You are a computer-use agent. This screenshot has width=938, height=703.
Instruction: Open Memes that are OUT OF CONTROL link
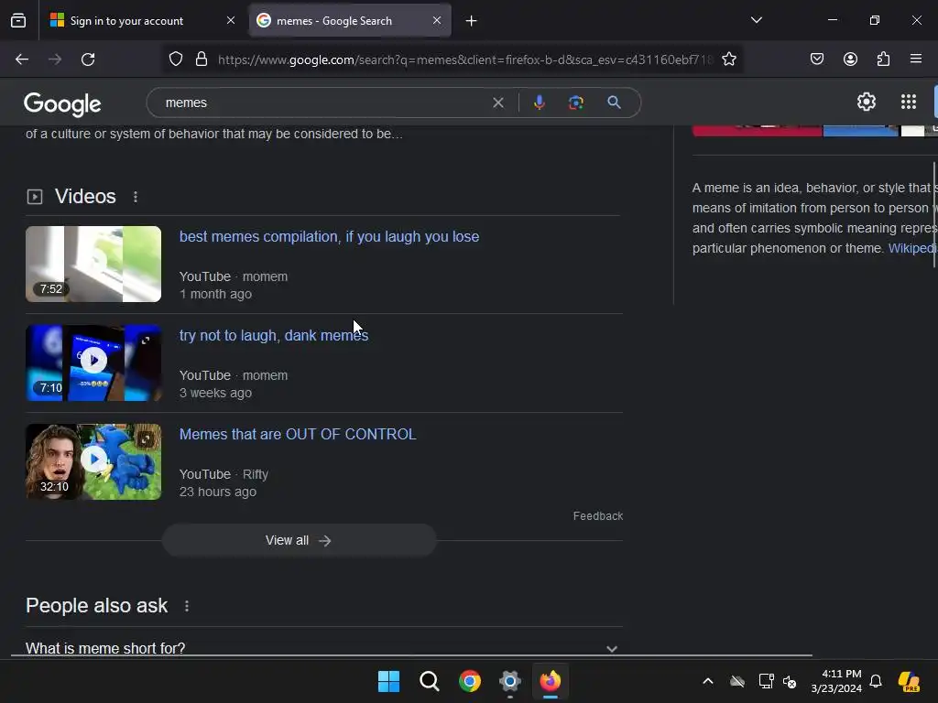click(298, 434)
